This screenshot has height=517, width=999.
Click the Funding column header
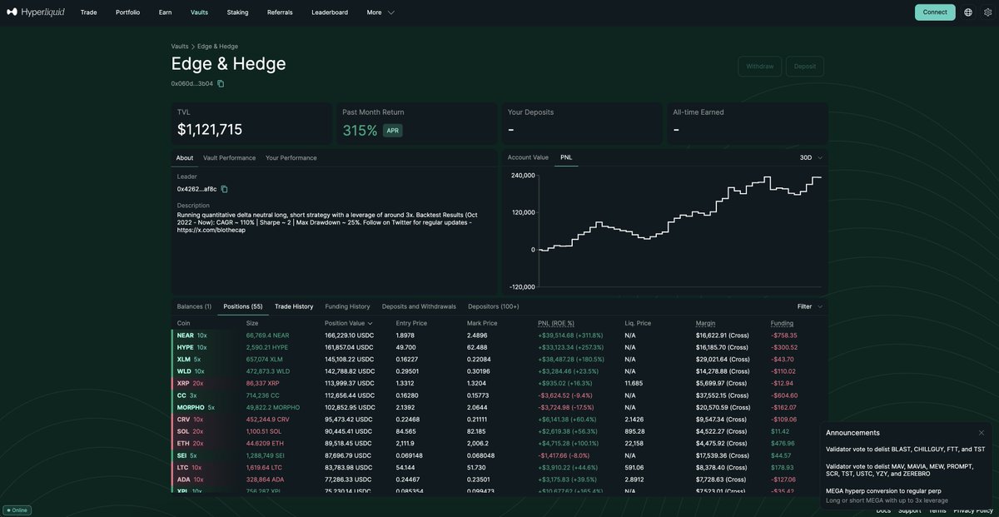pos(782,323)
